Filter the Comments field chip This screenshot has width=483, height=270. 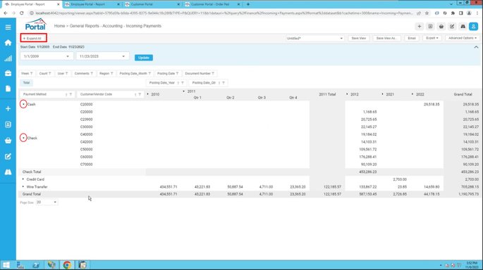tap(92, 74)
